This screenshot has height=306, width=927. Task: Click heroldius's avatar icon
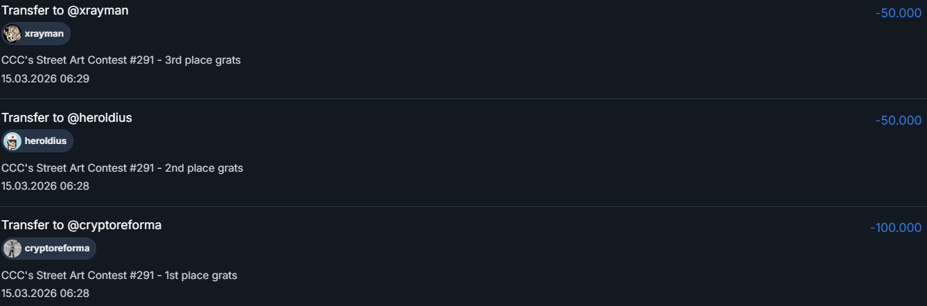[12, 141]
